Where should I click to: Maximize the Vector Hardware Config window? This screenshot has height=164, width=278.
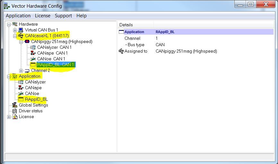coord(250,4)
